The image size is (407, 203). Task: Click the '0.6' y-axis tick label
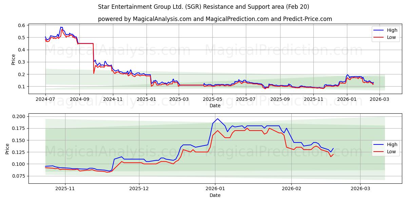click(x=22, y=25)
